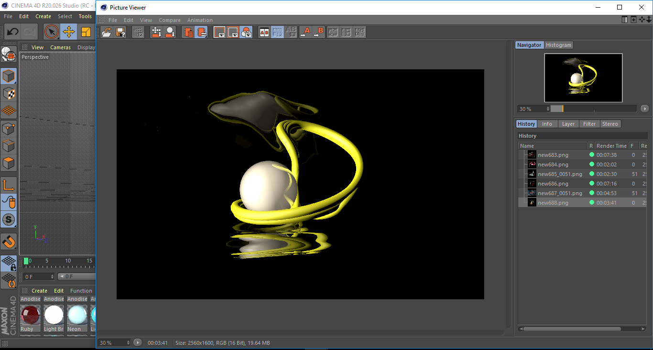The height and width of the screenshot is (350, 653).
Task: Click Undo icon in Cinema 4D window
Action: click(13, 32)
